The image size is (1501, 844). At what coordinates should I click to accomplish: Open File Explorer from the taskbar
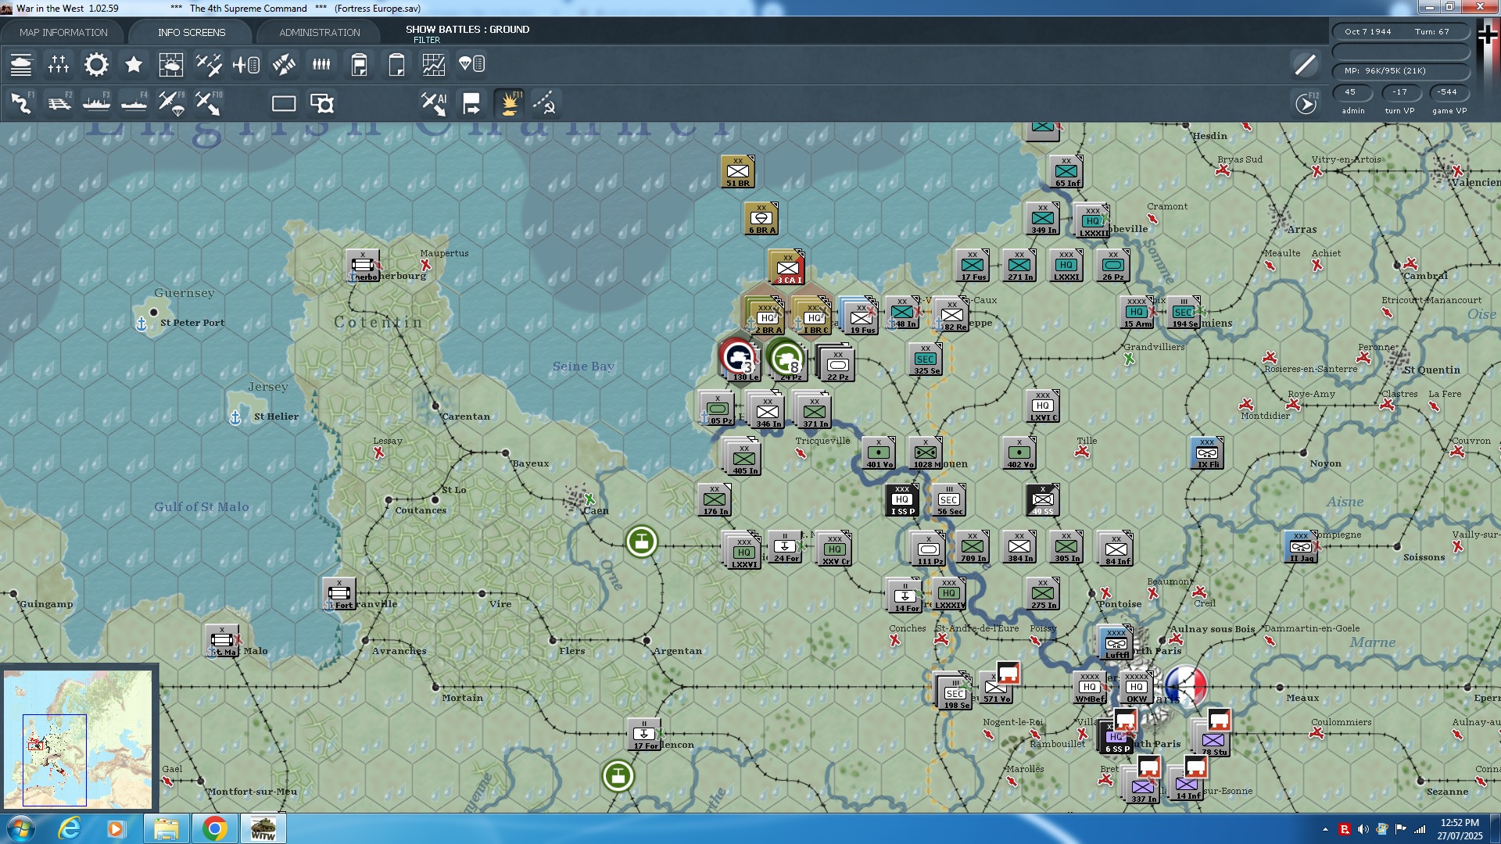click(166, 828)
